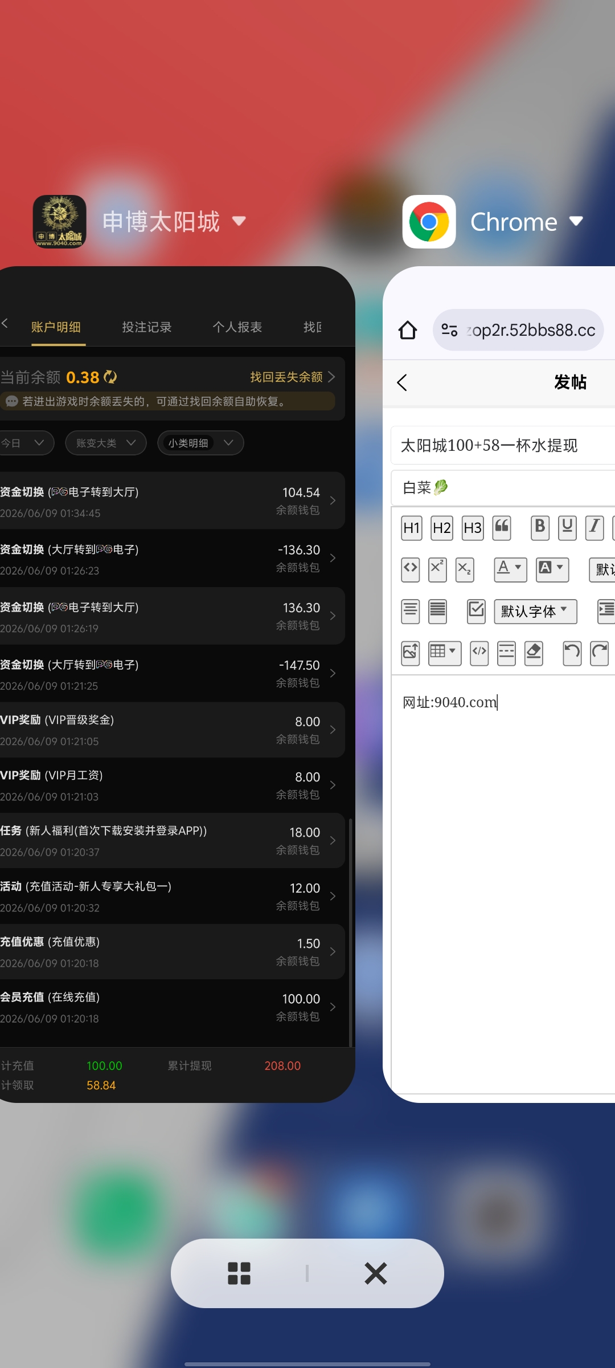Click the 累计提现 value 208.00
Image resolution: width=615 pixels, height=1368 pixels.
pyautogui.click(x=282, y=1066)
